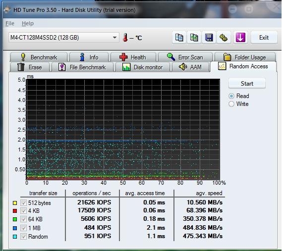Select the Random Access tab
Viewport: 282px width, 251px height.
coord(243,66)
